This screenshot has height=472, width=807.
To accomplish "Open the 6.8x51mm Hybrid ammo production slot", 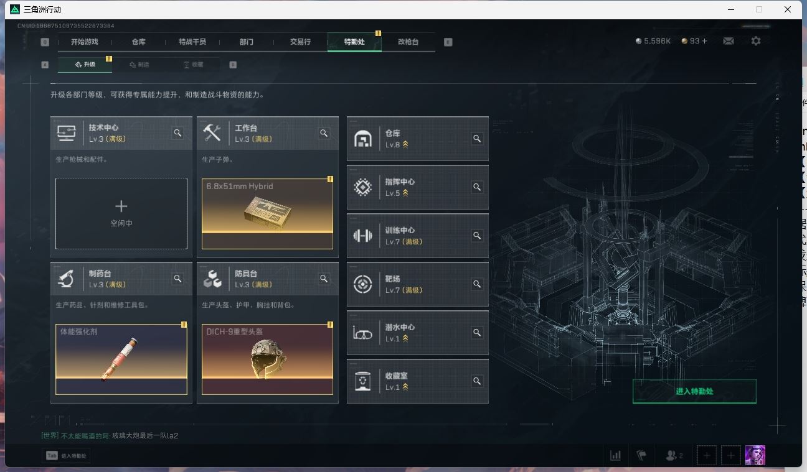I will click(x=267, y=214).
